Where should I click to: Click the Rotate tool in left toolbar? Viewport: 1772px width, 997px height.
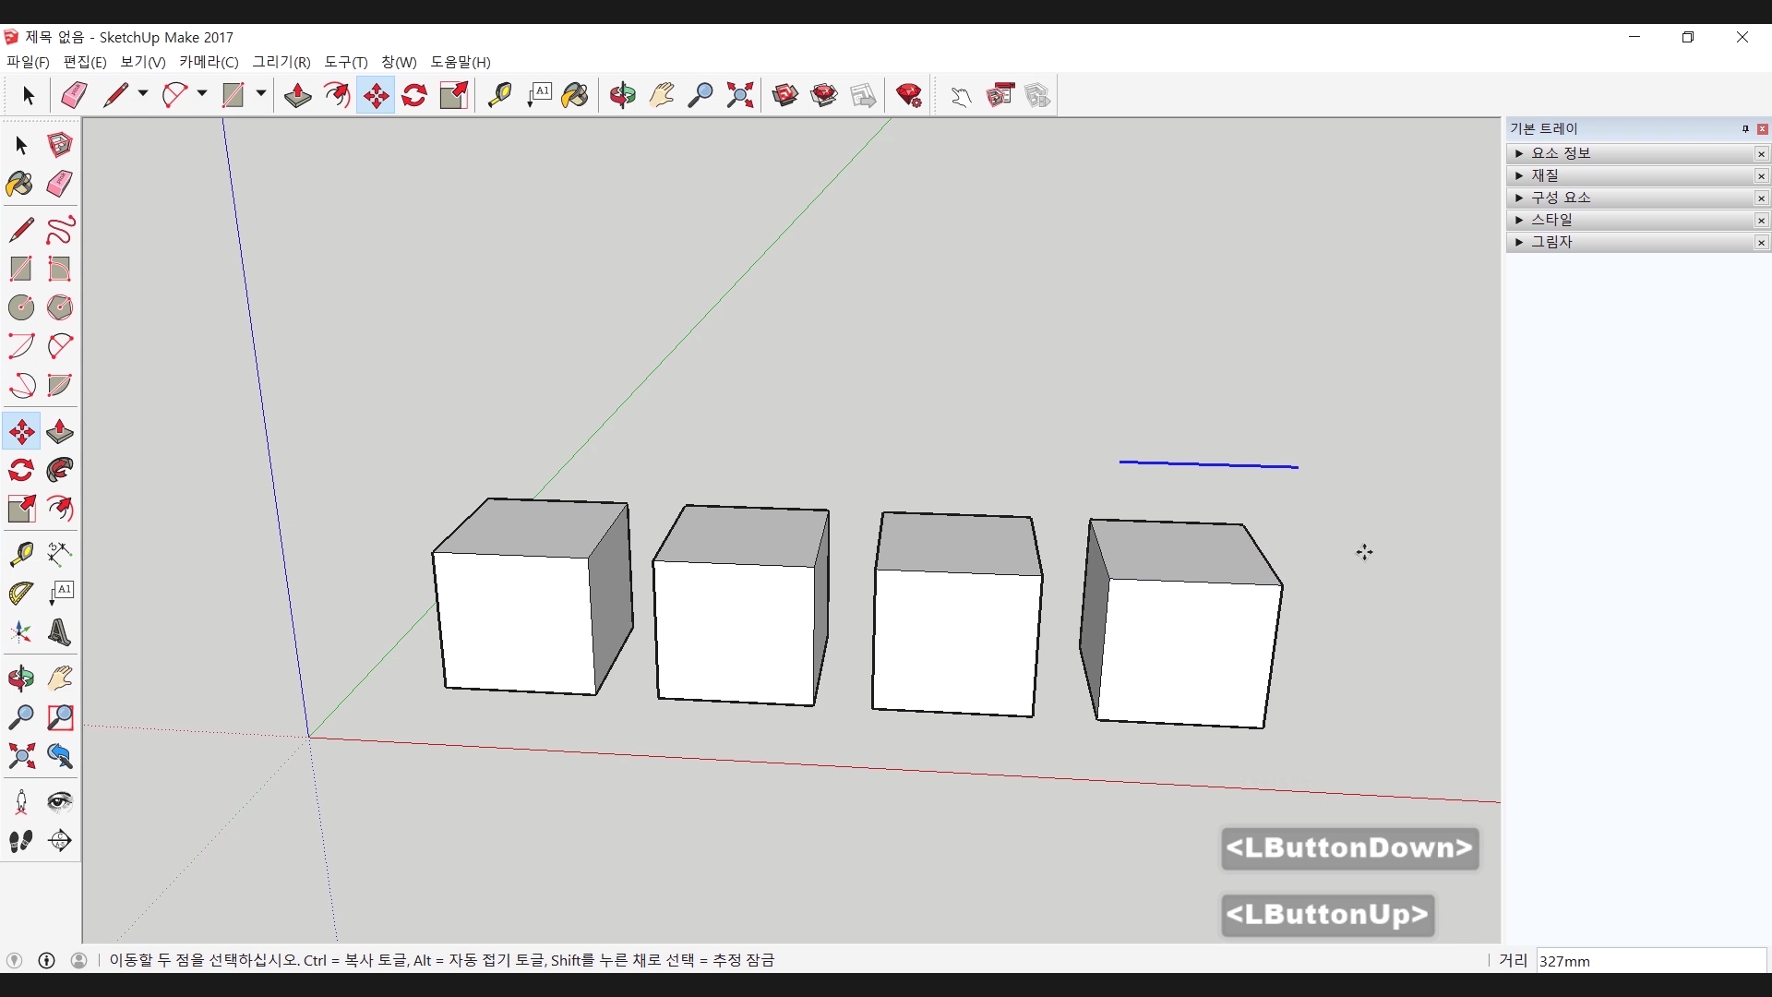point(20,470)
